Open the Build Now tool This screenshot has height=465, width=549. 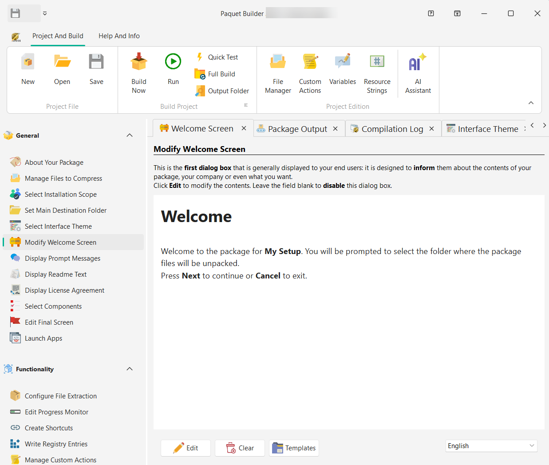pos(138,73)
